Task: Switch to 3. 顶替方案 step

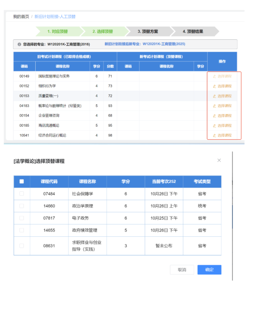Action: tap(148, 31)
